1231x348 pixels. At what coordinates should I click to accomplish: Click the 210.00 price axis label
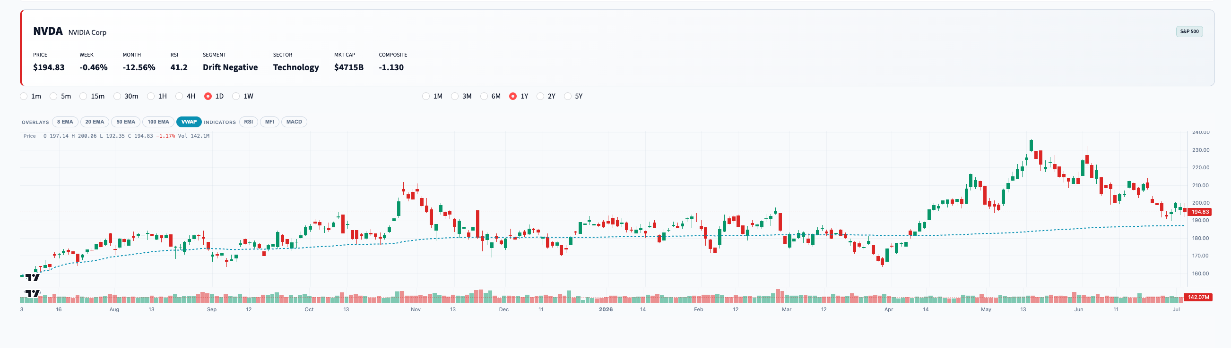[1201, 185]
